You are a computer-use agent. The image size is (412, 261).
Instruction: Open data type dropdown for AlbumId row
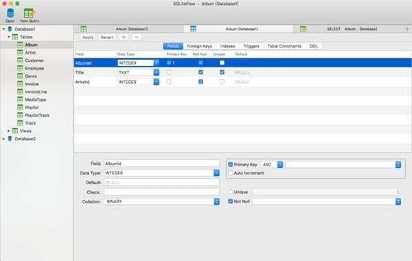(157, 63)
